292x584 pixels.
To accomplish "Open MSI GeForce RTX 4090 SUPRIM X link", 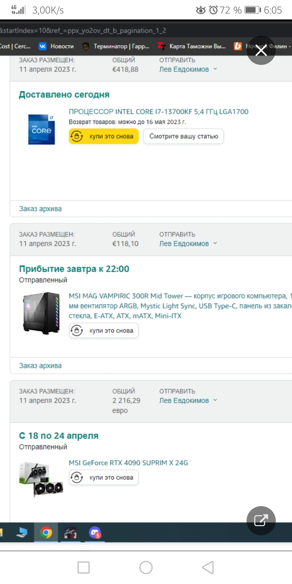I will coord(128,463).
